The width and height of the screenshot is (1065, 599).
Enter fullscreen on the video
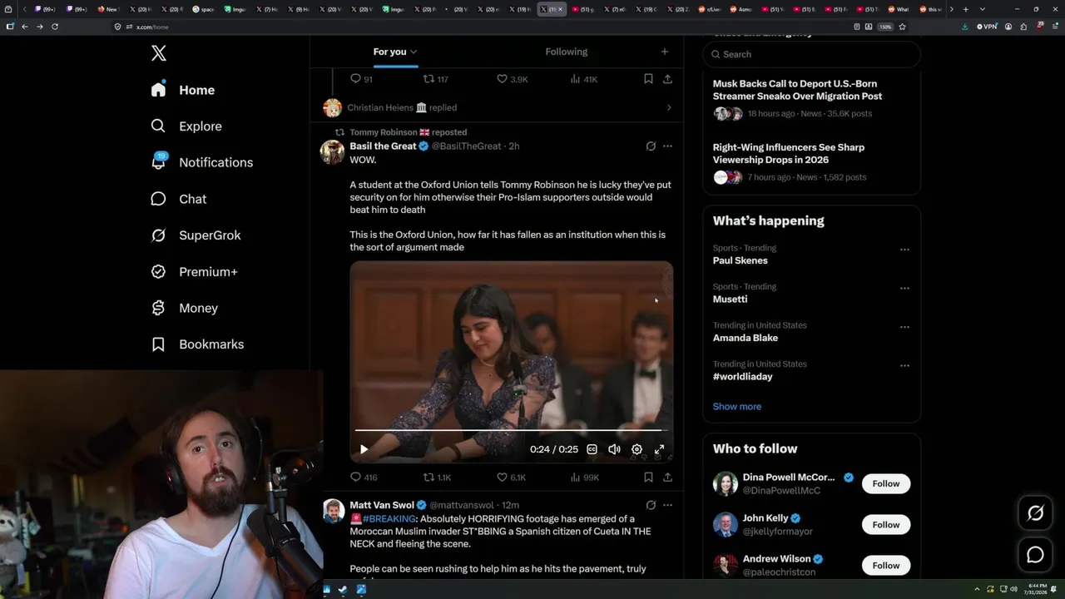pos(659,449)
